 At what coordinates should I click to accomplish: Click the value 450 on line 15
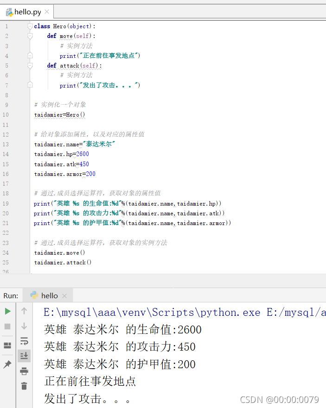84,164
